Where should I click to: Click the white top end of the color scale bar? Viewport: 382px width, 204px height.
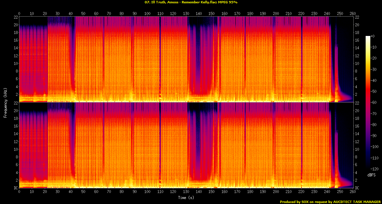tap(368, 37)
